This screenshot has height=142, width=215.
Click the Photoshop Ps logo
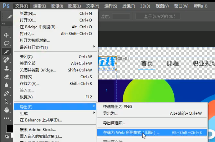tap(6, 6)
